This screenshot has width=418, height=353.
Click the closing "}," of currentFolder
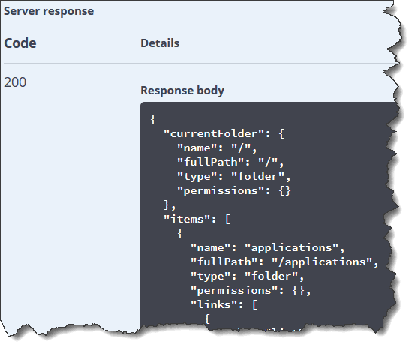(x=170, y=205)
